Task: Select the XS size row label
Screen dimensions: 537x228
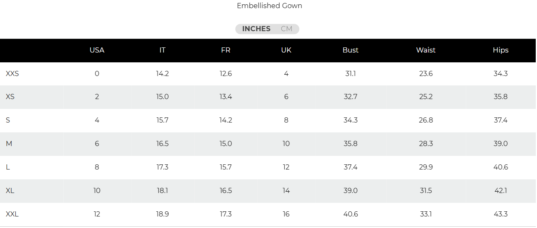Action: [x=10, y=96]
